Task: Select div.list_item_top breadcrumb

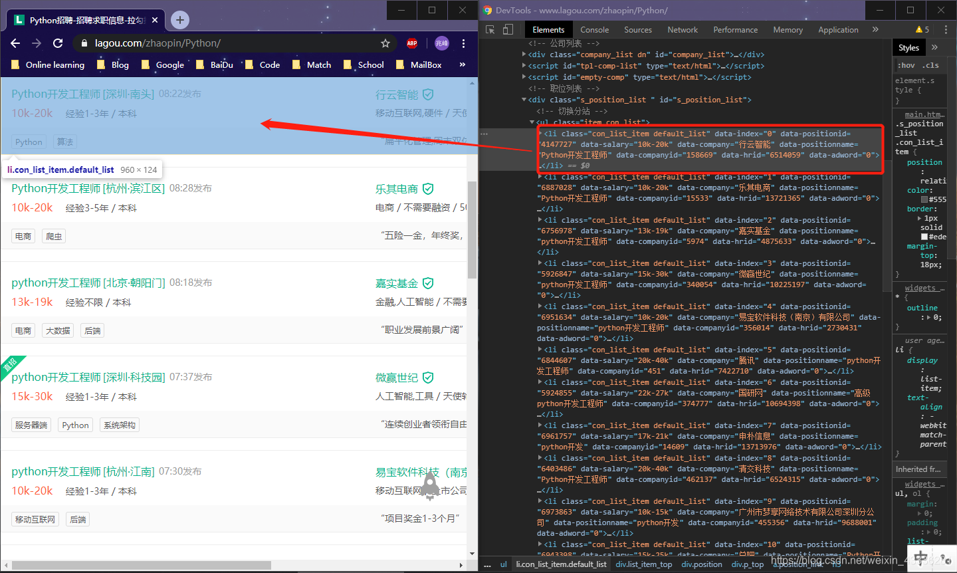Action: point(643,564)
